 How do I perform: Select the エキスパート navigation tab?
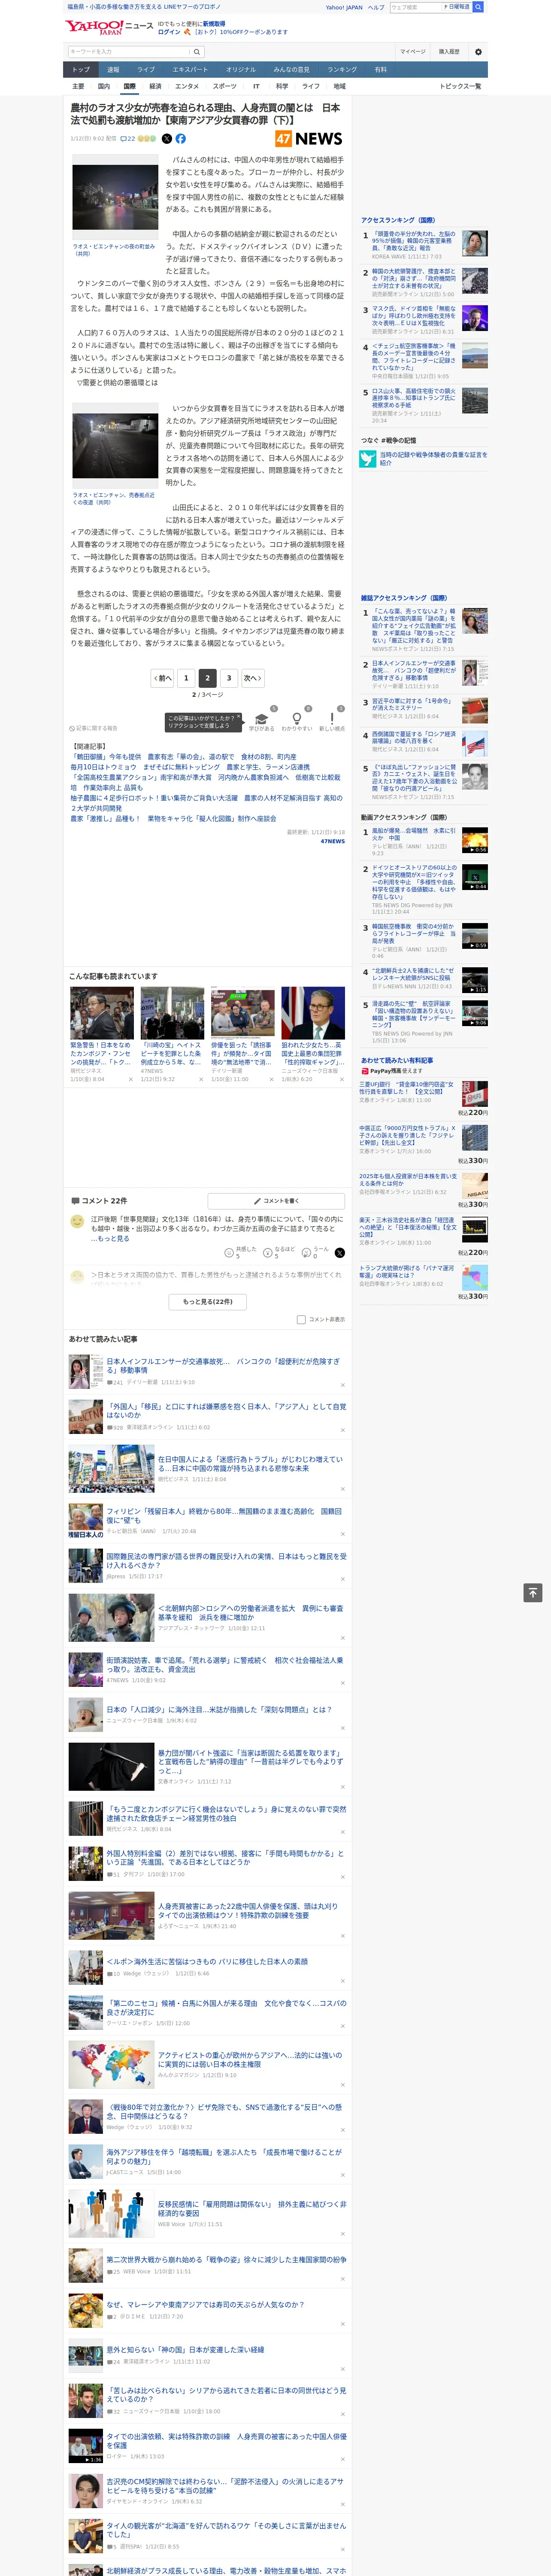[x=191, y=70]
